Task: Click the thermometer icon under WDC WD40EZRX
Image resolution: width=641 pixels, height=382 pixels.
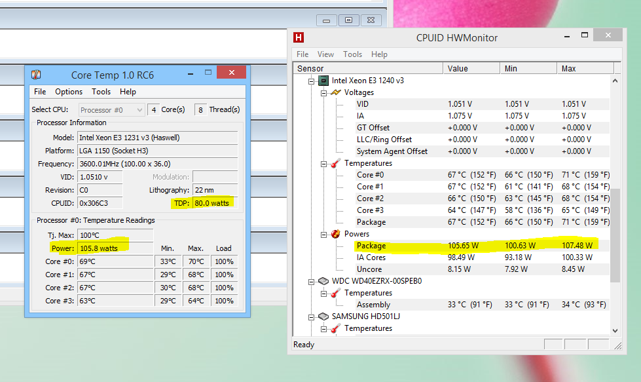Action: tap(336, 294)
